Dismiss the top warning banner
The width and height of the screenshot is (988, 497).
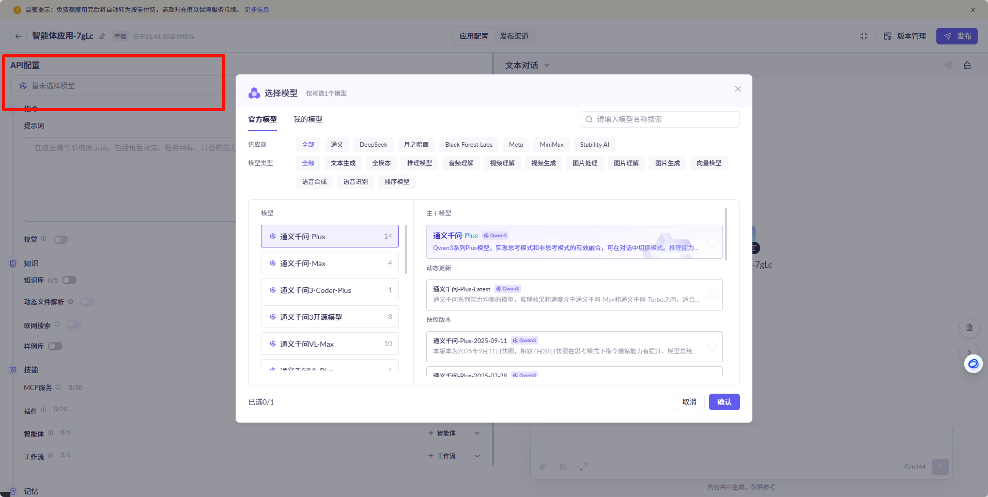(973, 10)
